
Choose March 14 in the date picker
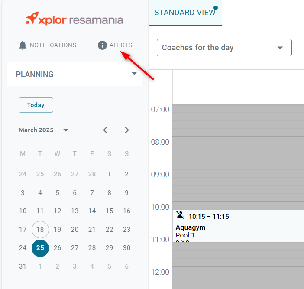click(x=92, y=211)
